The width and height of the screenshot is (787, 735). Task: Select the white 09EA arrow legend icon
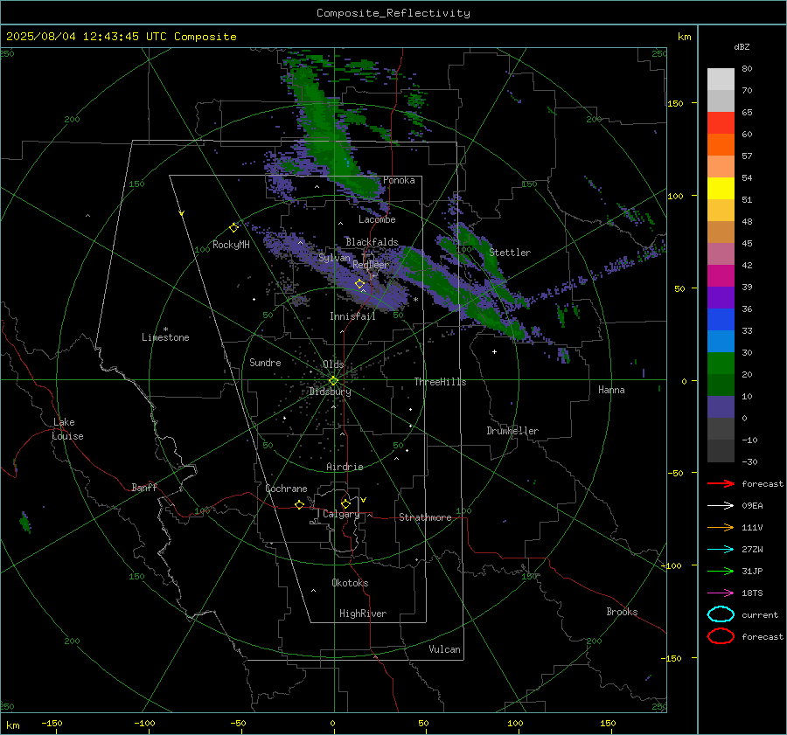tap(721, 506)
